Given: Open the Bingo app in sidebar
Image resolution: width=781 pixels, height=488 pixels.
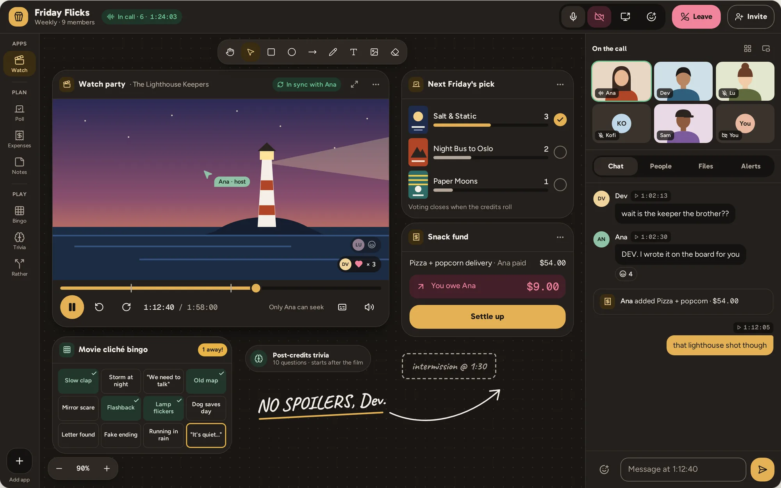Looking at the screenshot, I should pyautogui.click(x=20, y=215).
